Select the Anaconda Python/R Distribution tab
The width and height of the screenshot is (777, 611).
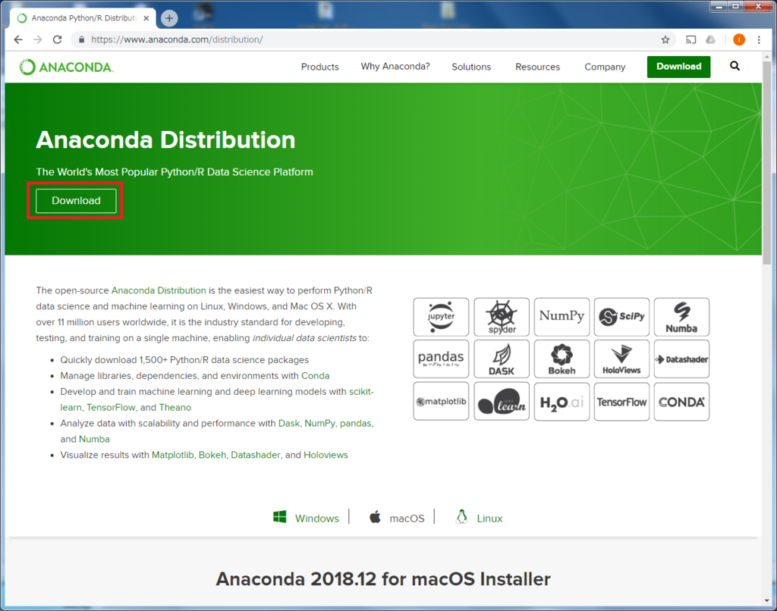point(83,18)
